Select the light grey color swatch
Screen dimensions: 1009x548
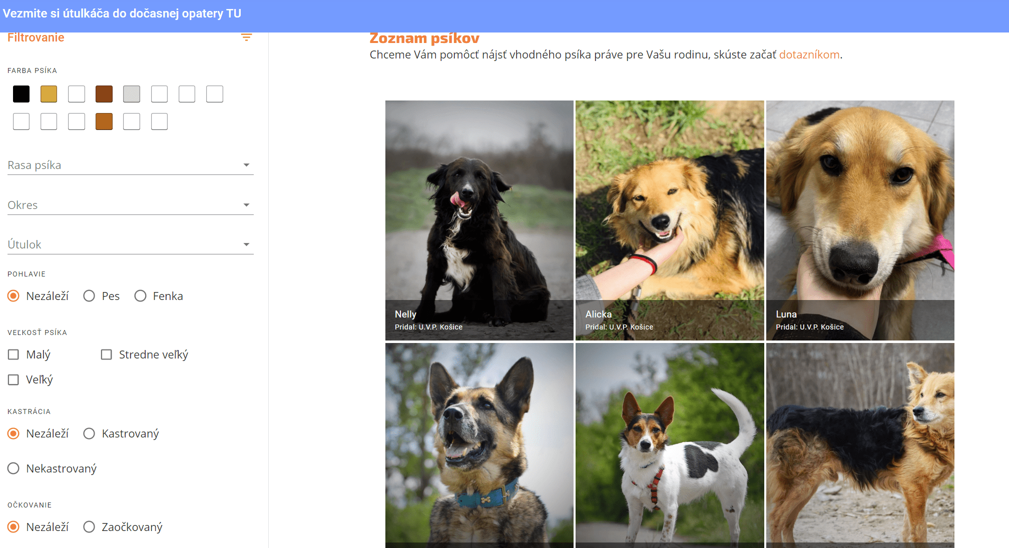pyautogui.click(x=132, y=94)
